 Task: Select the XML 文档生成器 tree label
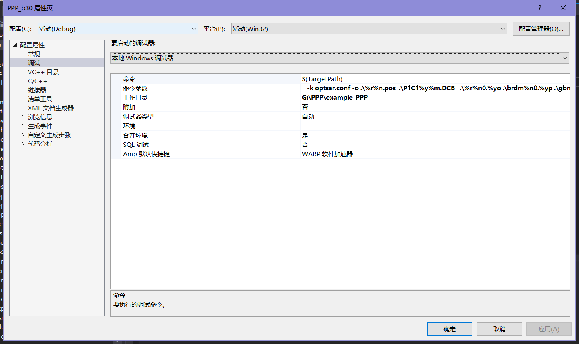(x=51, y=108)
